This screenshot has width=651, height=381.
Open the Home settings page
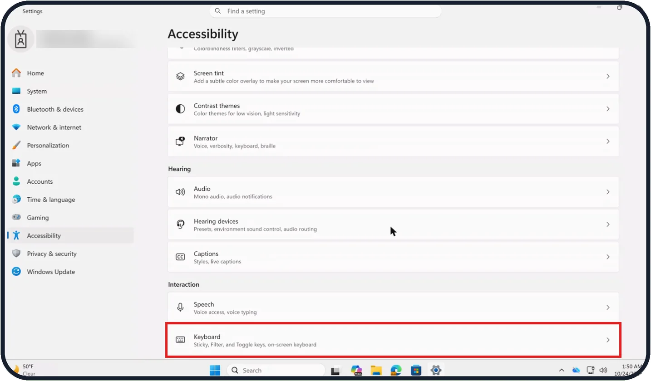coord(70,73)
